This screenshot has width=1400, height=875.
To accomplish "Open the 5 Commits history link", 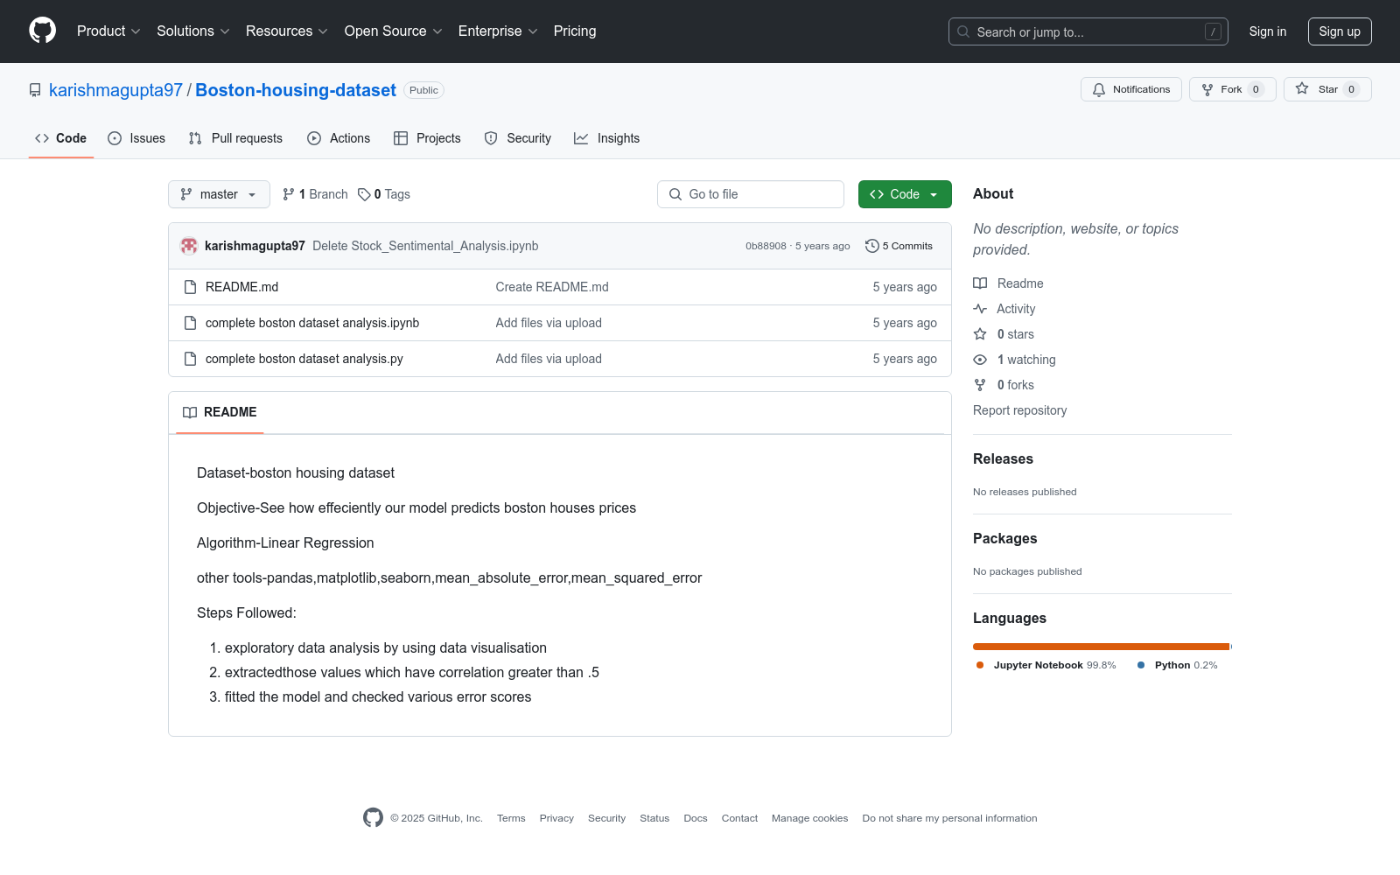I will (899, 246).
